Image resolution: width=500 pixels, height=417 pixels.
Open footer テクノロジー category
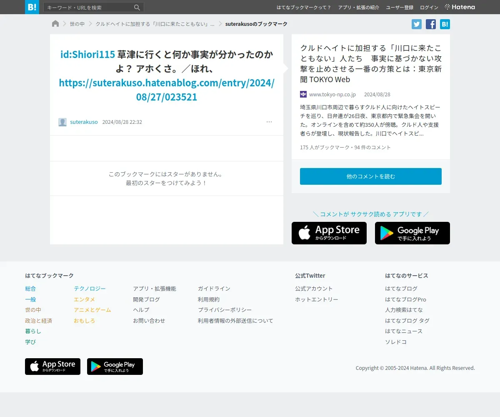90,289
